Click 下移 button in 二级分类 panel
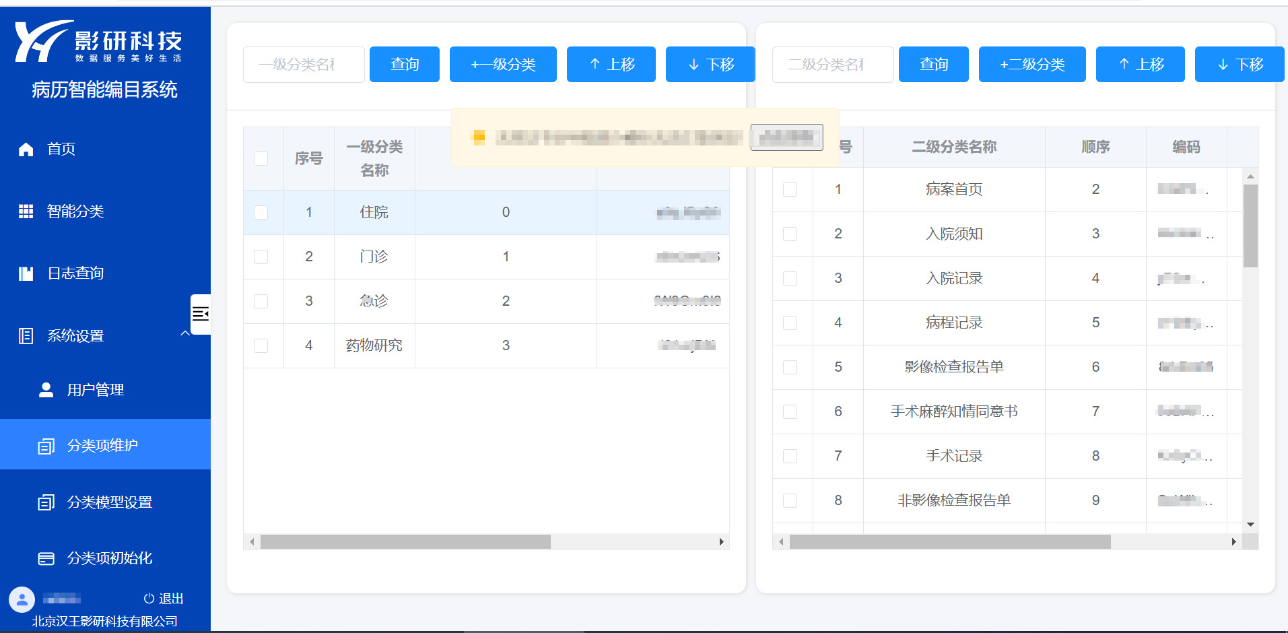 1240,65
